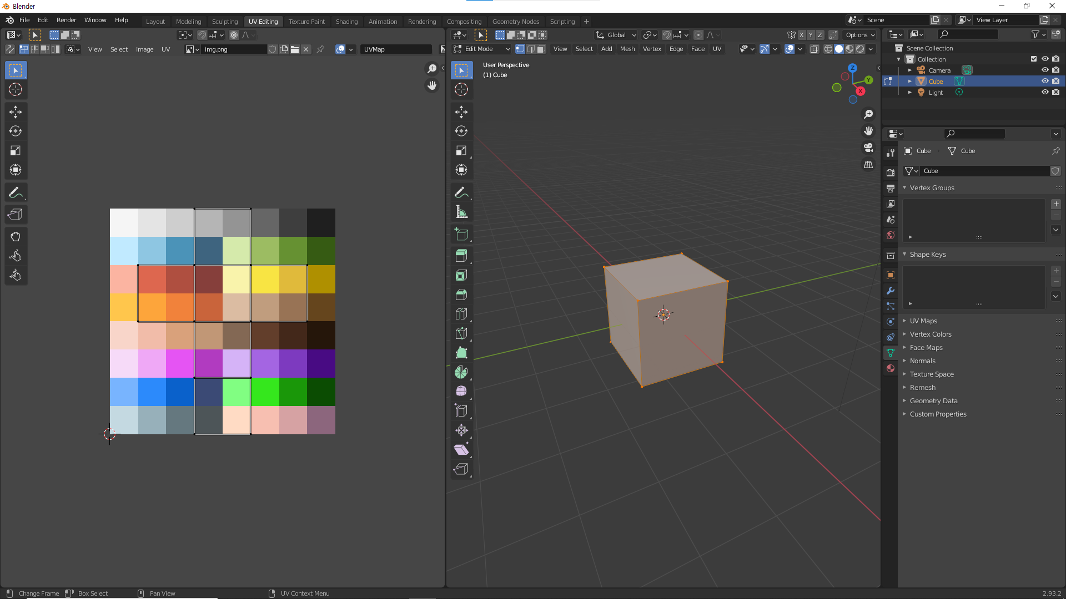Click the UVMap name field
Screen dimensions: 1066x599
[x=395, y=49]
